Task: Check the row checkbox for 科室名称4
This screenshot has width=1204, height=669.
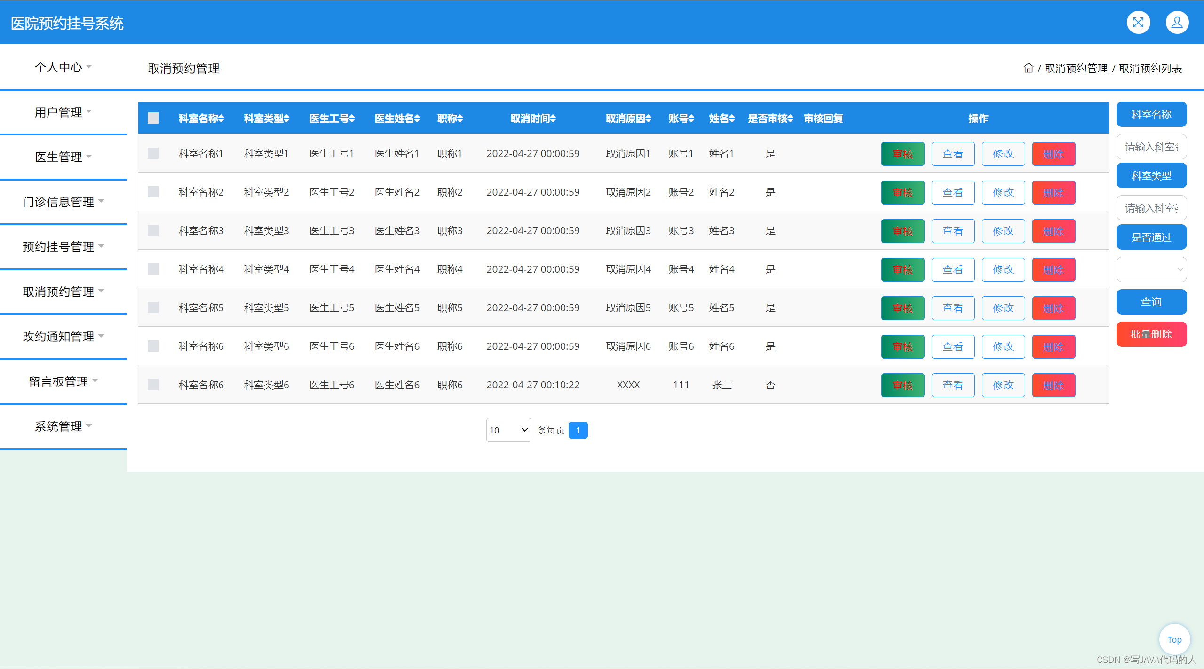Action: pos(153,269)
